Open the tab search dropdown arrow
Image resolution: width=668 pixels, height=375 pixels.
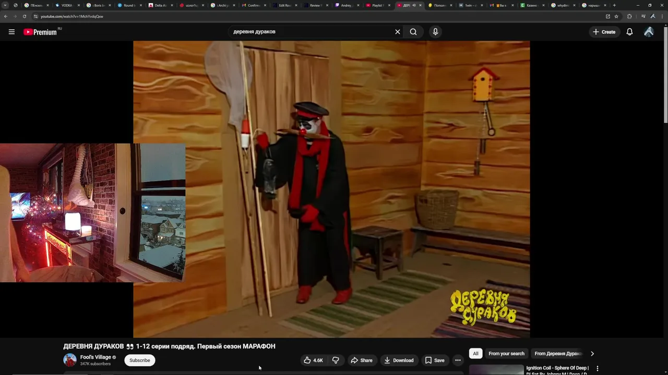pos(5,5)
